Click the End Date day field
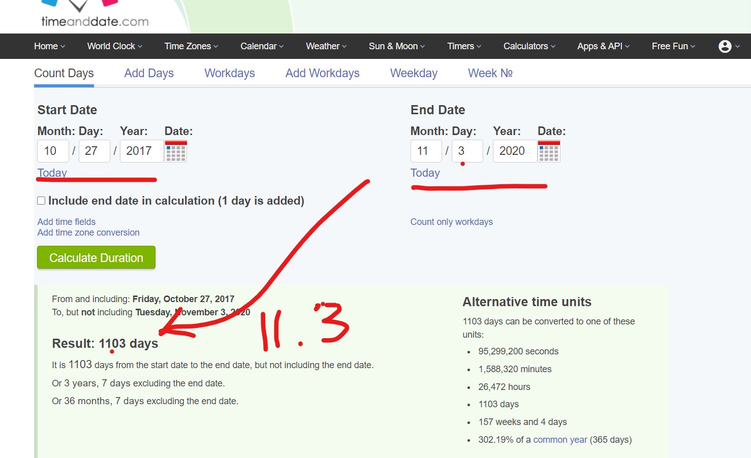 click(x=467, y=151)
